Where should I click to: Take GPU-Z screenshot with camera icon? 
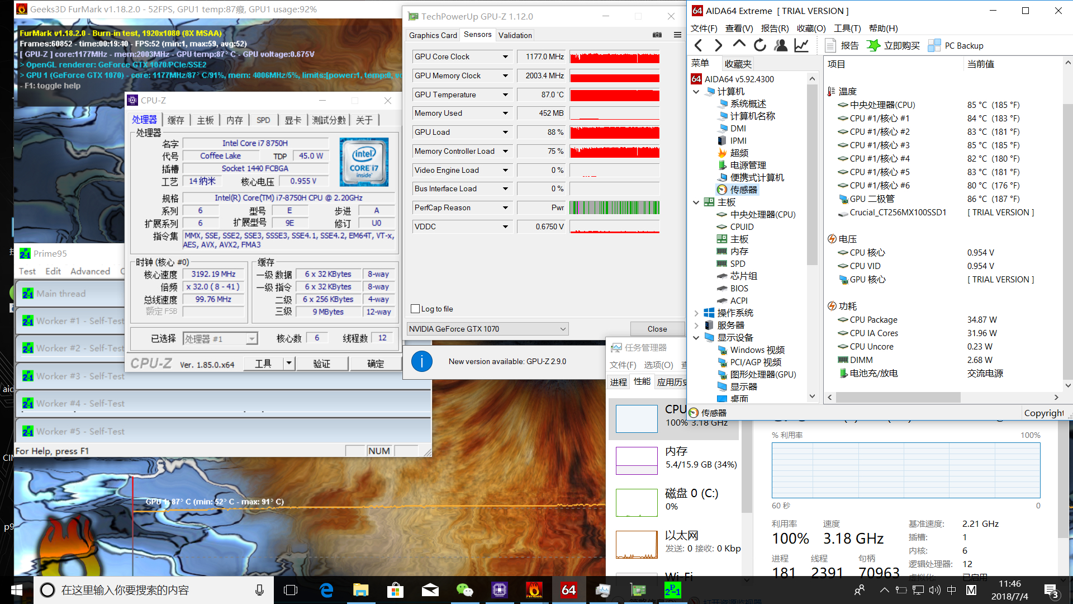(657, 35)
